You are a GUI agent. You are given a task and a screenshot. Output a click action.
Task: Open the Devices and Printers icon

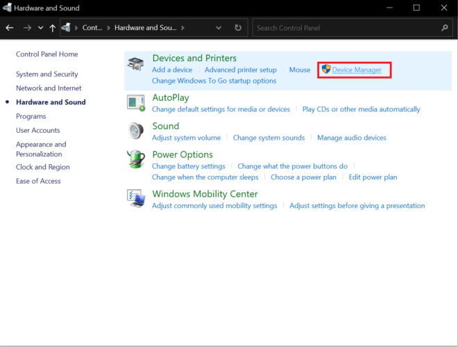(136, 64)
